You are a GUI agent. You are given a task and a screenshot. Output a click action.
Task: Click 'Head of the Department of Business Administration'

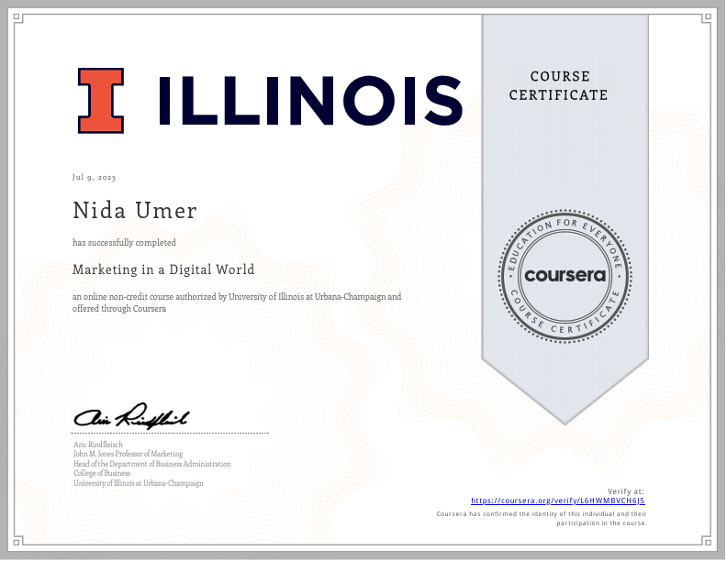pos(152,464)
